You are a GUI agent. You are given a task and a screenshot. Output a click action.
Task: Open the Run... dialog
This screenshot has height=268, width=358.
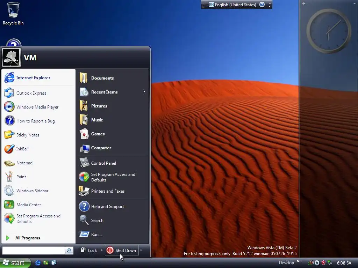(113, 234)
